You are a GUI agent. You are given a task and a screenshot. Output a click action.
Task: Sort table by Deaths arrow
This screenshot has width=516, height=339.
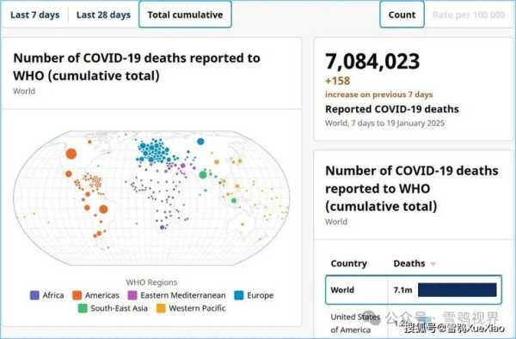[x=433, y=263]
